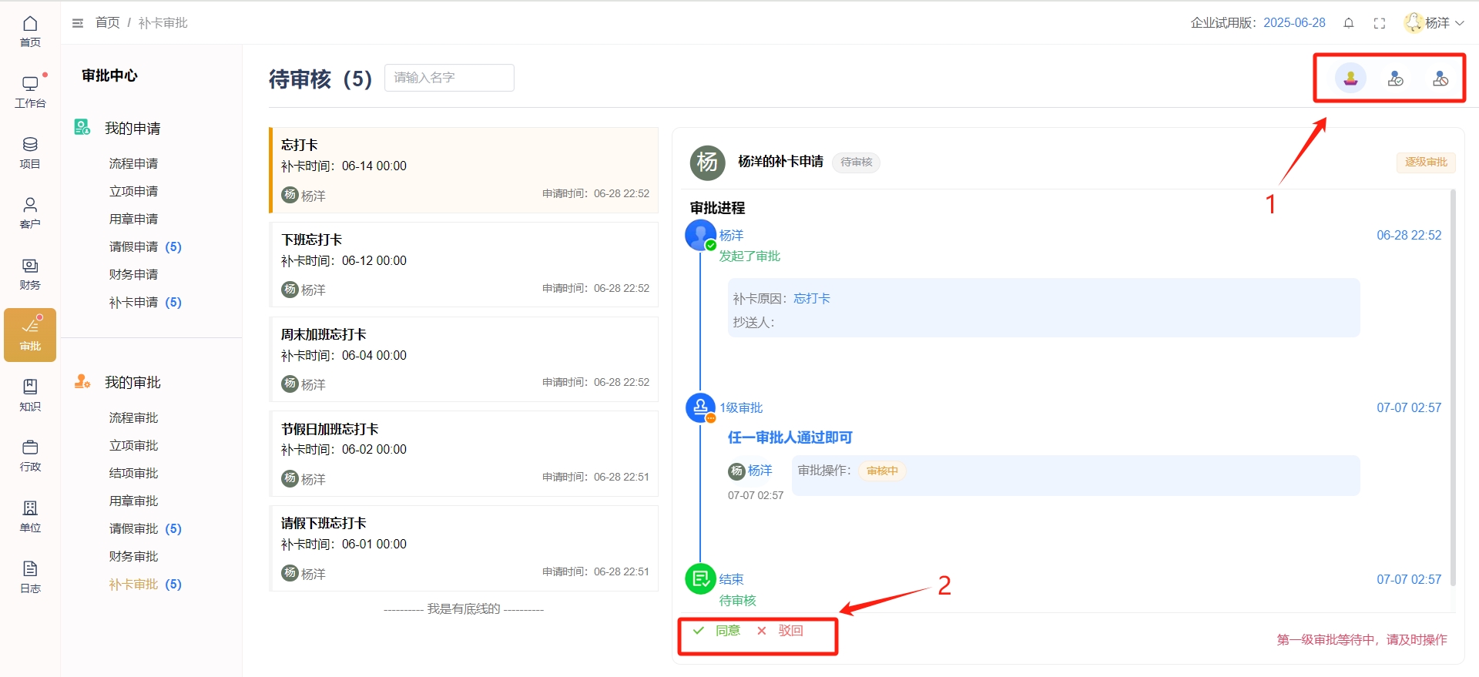Viewport: 1479px width, 677px height.
Task: Collapse the sidebar with the hamburger icon
Action: (78, 23)
